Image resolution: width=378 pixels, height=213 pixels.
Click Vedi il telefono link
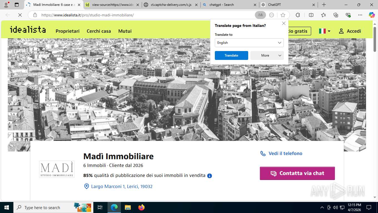coord(285,153)
